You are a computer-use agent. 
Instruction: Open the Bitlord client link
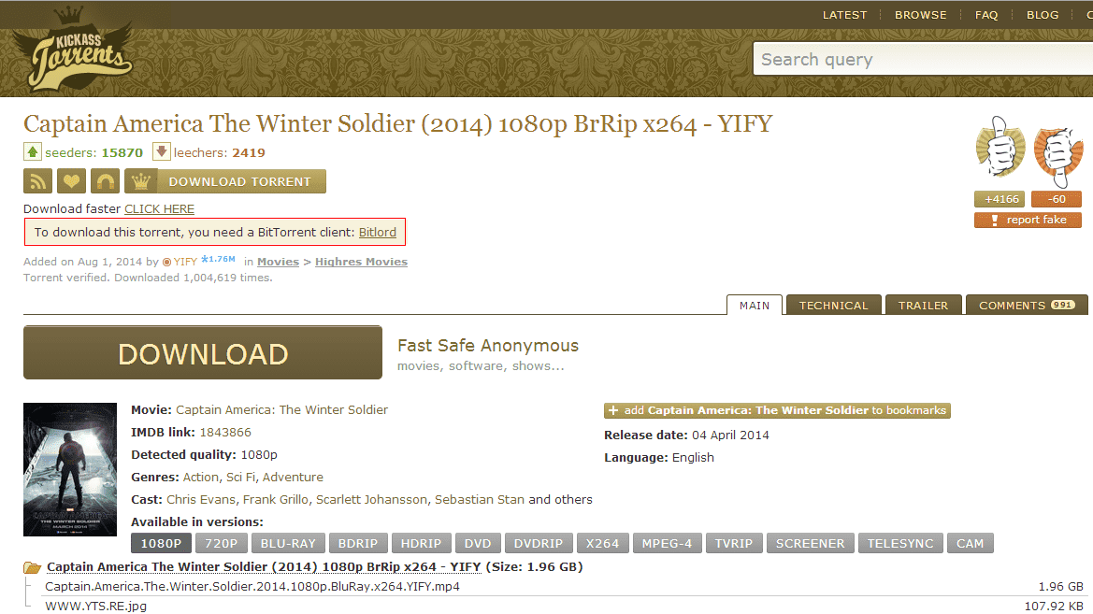coord(377,232)
